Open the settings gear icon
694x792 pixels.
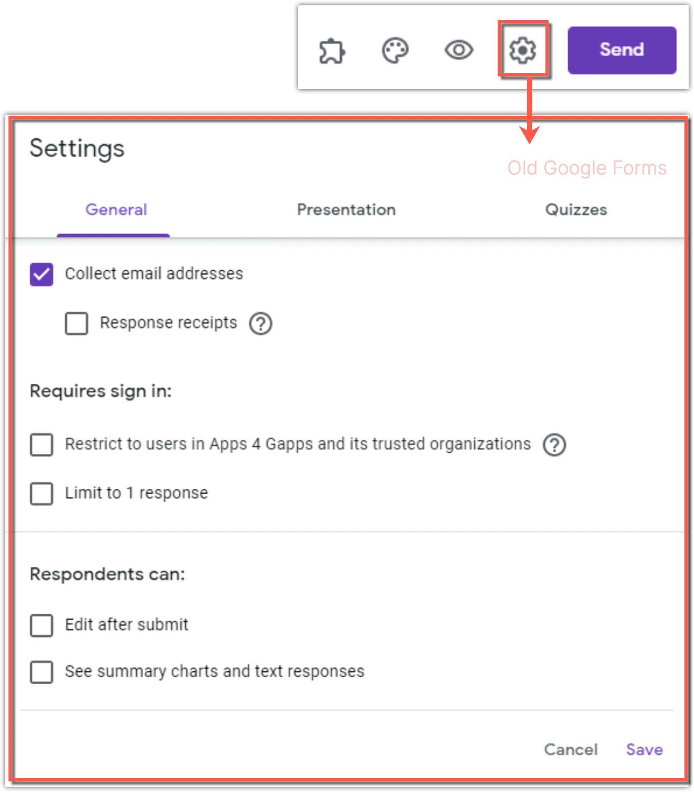[x=523, y=50]
